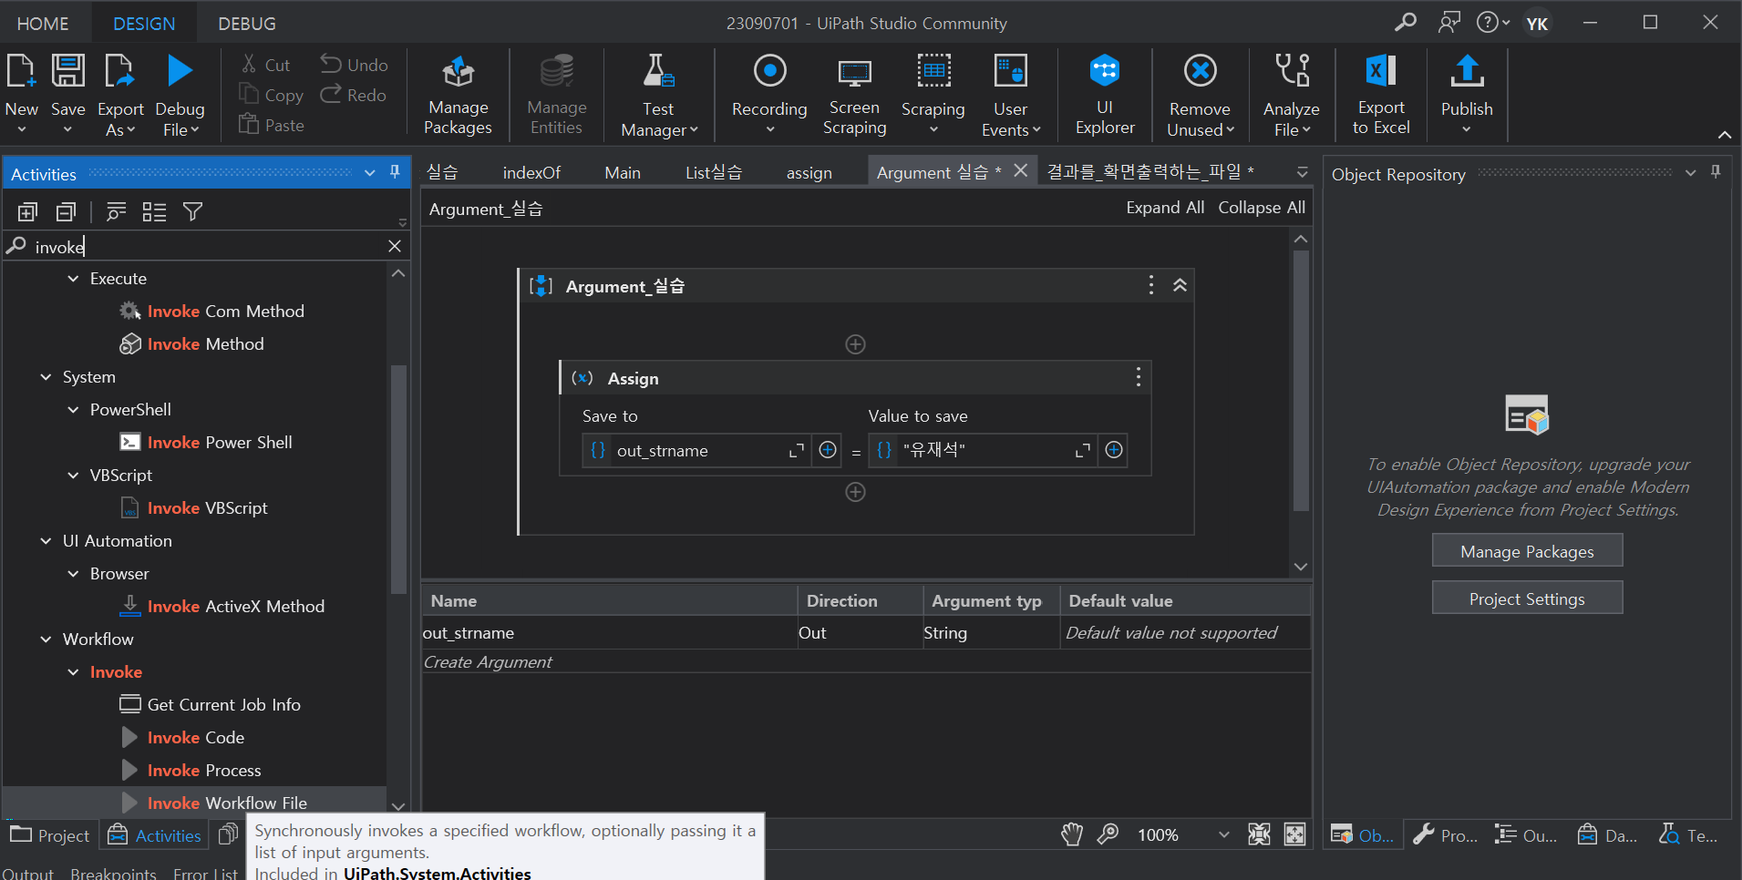Collapse the PowerShell node
The width and height of the screenshot is (1742, 880).
(73, 410)
